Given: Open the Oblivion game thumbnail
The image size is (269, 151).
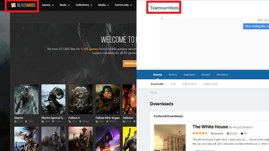Looking at the screenshot, I should [x=129, y=99].
